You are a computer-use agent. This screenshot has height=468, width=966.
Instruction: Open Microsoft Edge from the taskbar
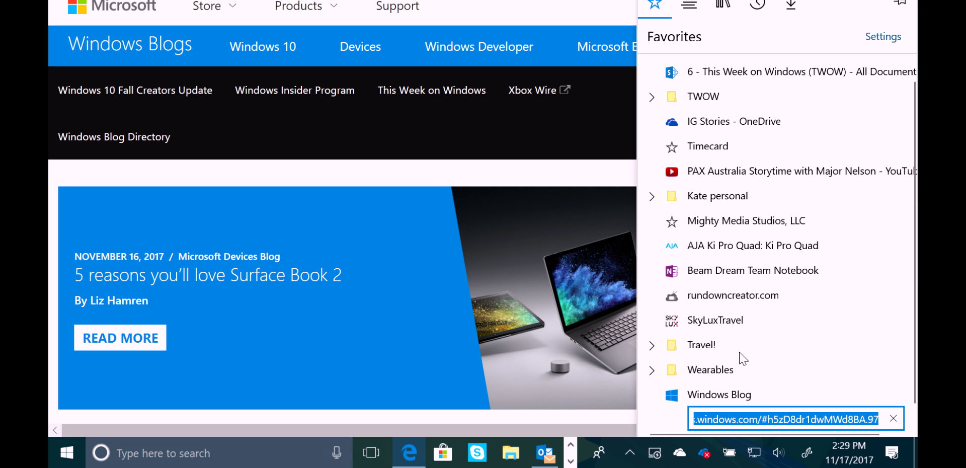click(x=409, y=452)
